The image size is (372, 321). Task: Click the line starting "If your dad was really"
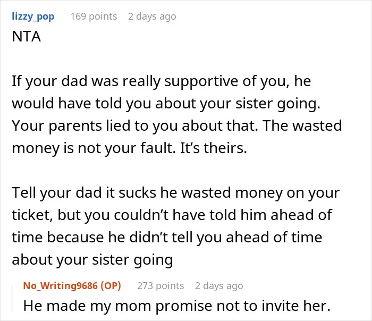[x=162, y=81]
